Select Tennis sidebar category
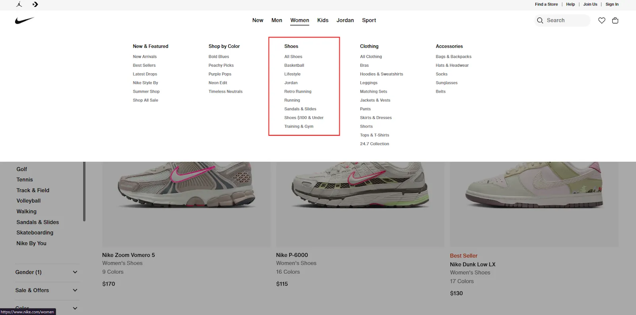 click(25, 180)
